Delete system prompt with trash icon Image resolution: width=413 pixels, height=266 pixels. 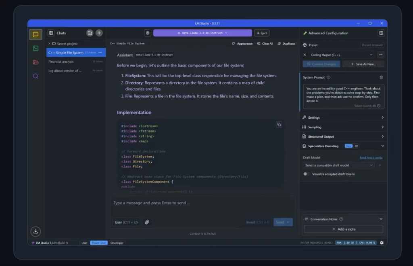(x=381, y=77)
